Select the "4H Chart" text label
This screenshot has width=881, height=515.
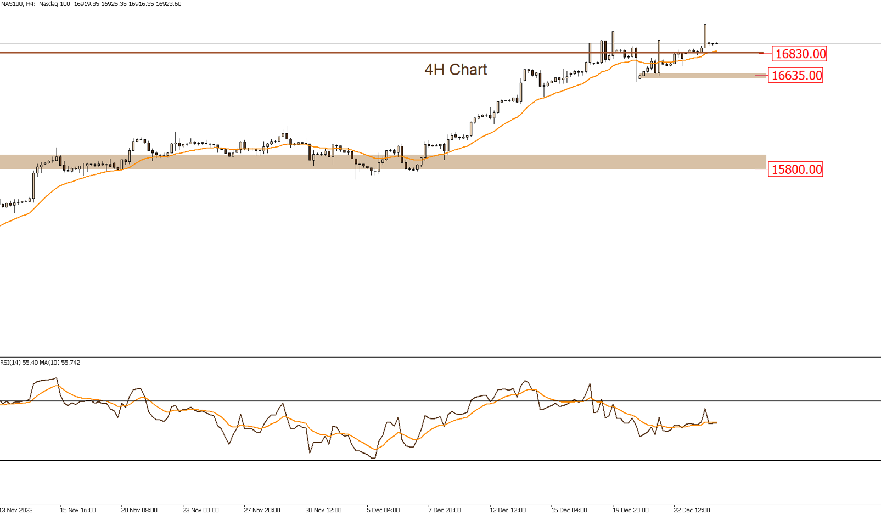(456, 70)
